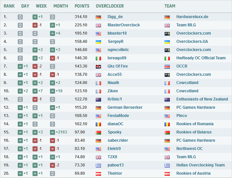Sort rankings by WEEK column header
Image resolution: width=232 pixels, height=178 pixels.
(41, 6)
